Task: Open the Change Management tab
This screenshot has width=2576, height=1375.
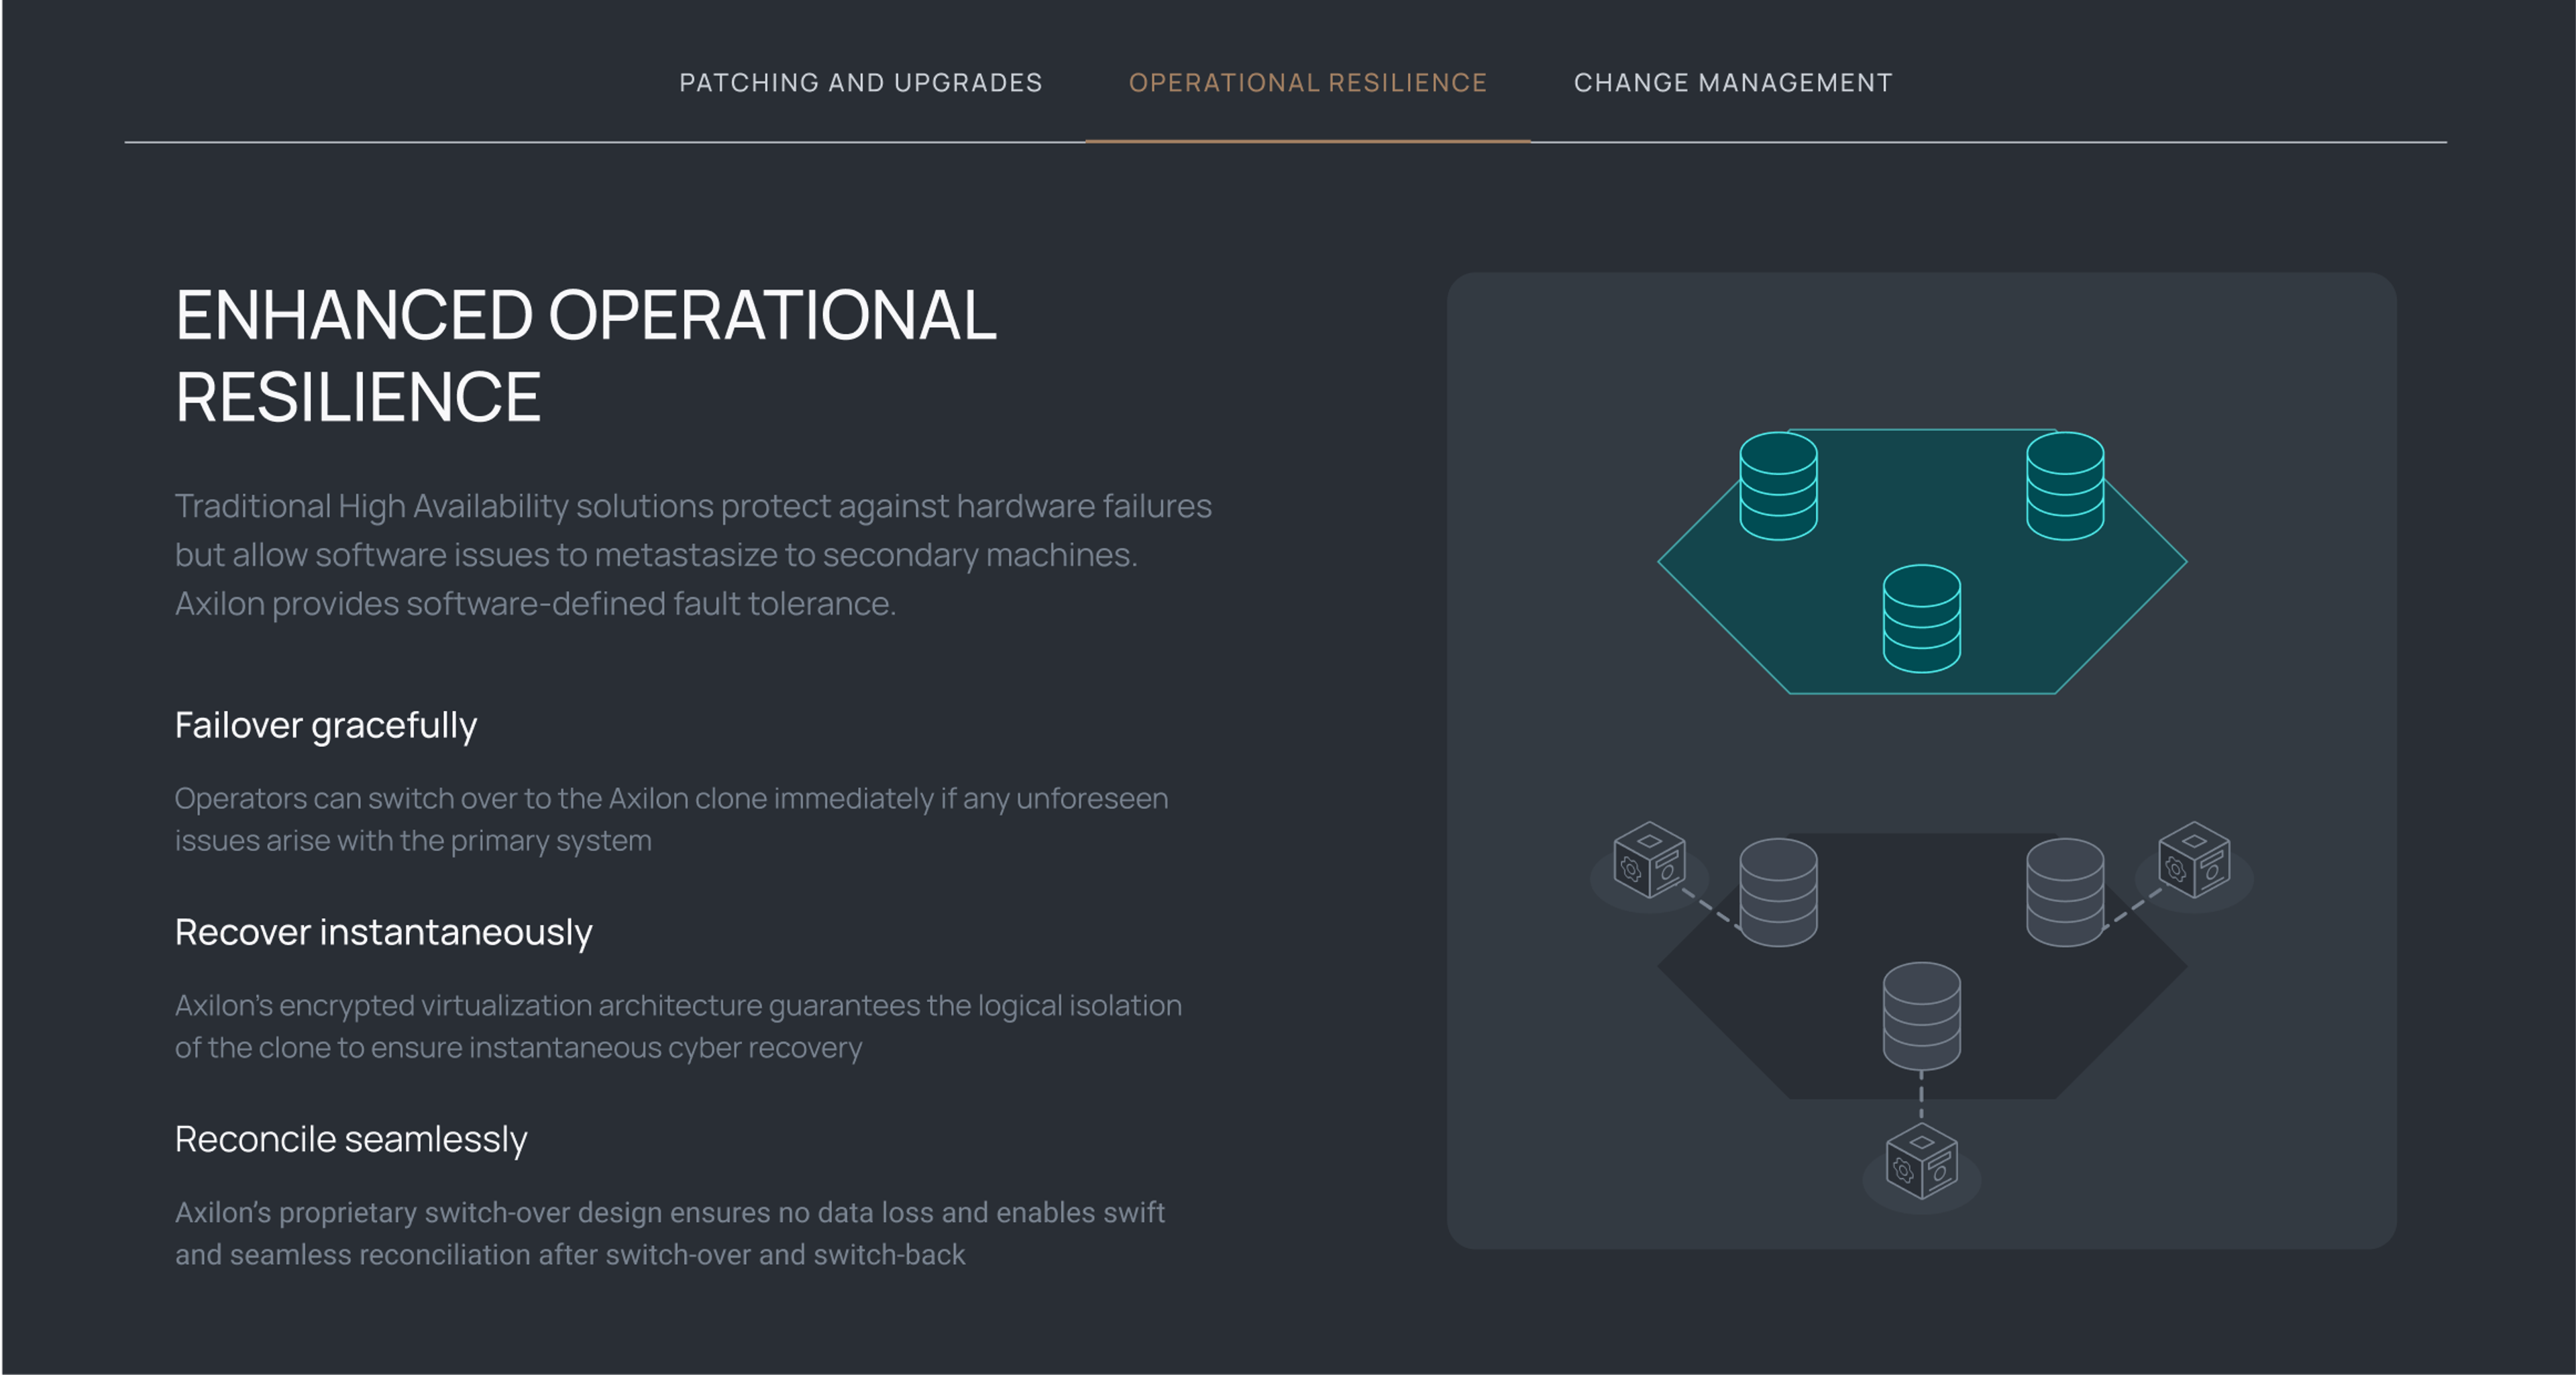Action: click(x=1733, y=83)
